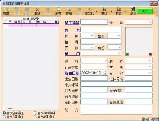Select the 显示存档资料 radio button
This screenshot has width=159, height=121.
[35, 113]
